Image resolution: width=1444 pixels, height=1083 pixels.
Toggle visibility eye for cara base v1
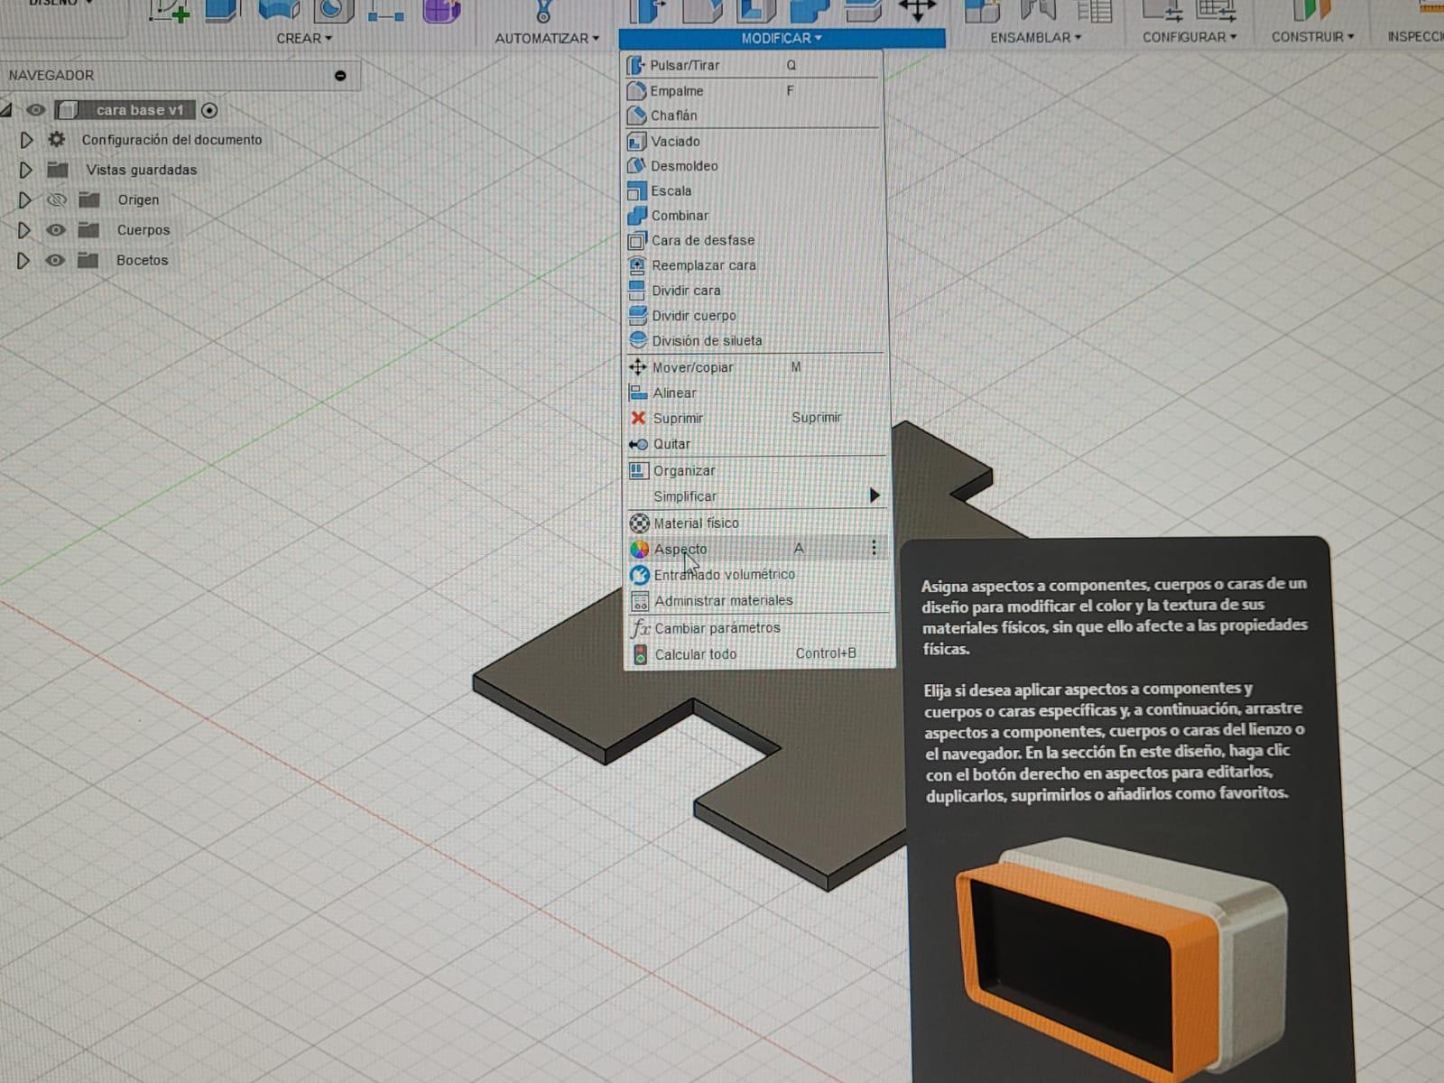(x=35, y=110)
